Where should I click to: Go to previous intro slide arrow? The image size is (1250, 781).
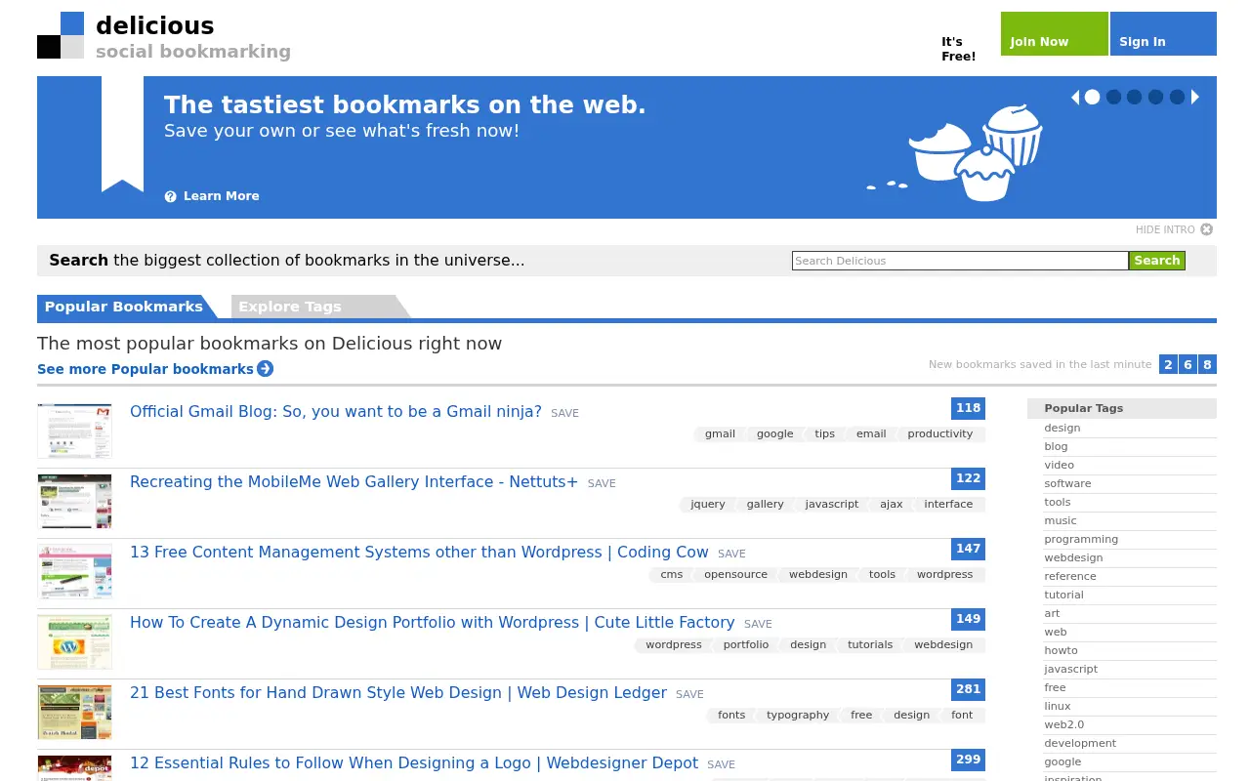(x=1075, y=97)
